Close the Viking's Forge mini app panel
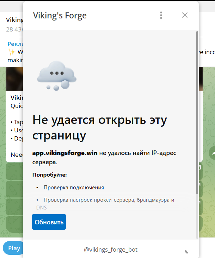Image resolution: width=215 pixels, height=258 pixels. tap(185, 15)
